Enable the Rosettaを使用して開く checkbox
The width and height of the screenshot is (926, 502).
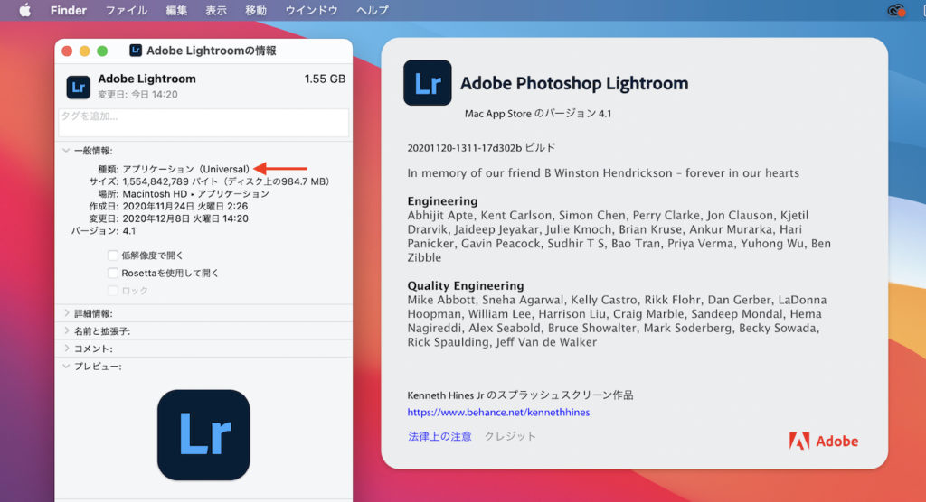112,274
